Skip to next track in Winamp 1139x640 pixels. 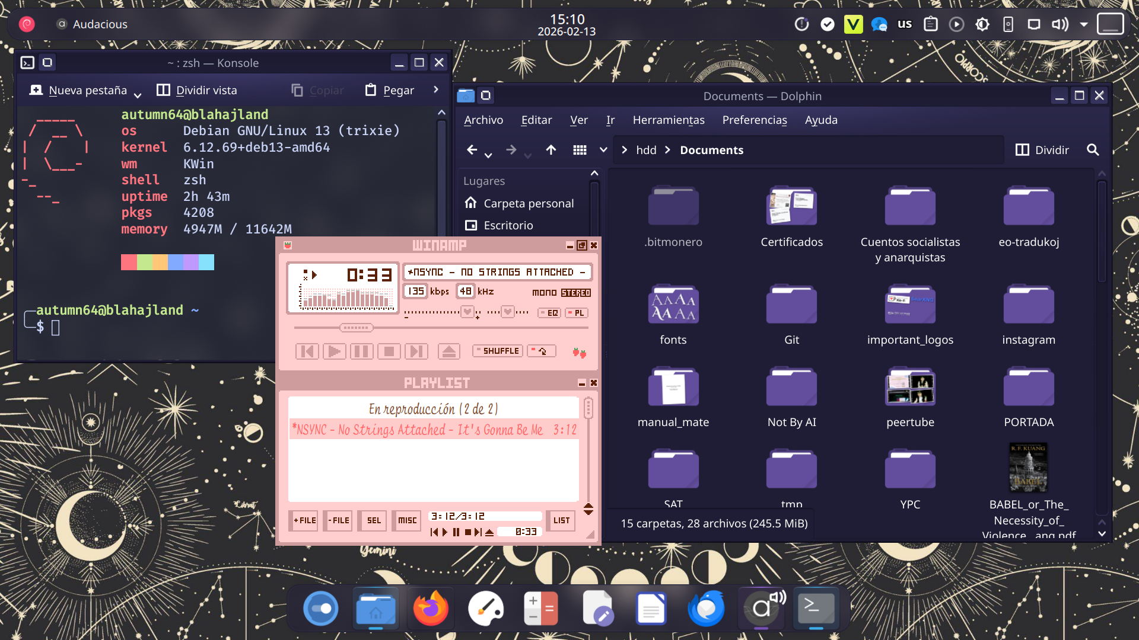click(416, 351)
